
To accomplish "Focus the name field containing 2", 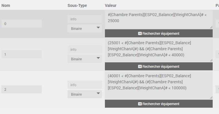I will [22, 89].
